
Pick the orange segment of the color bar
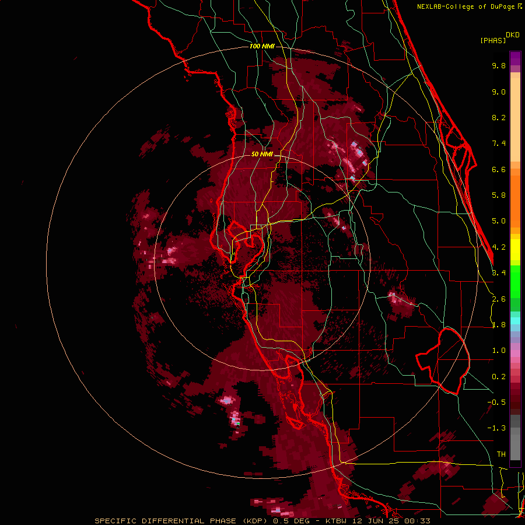tap(515, 201)
